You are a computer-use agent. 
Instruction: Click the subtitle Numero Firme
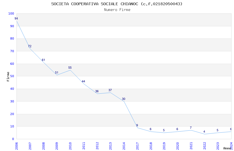click(117, 10)
